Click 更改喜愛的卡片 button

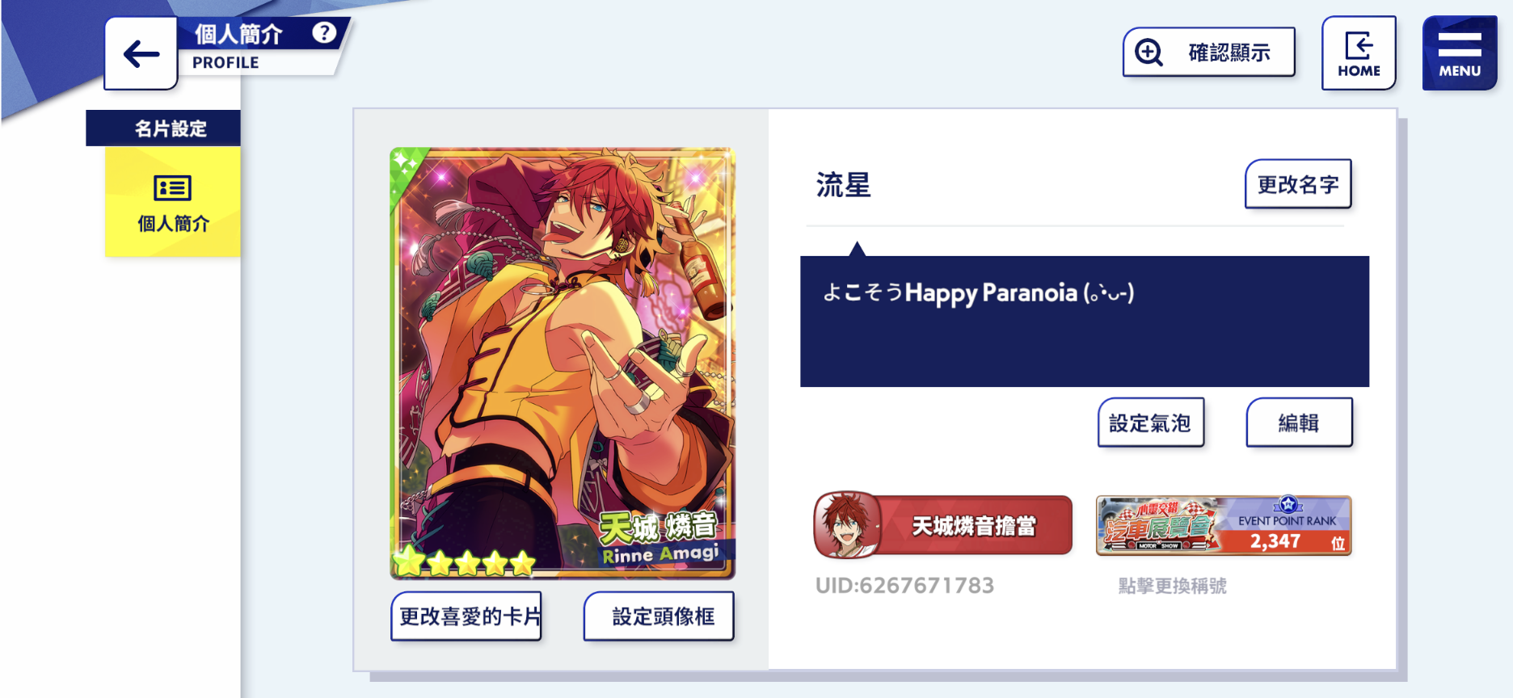point(466,616)
